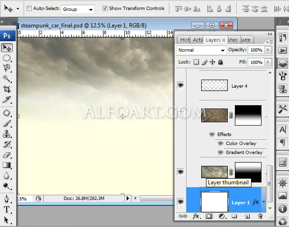Delete the selected layer
The height and width of the screenshot is (227, 289).
(260, 216)
